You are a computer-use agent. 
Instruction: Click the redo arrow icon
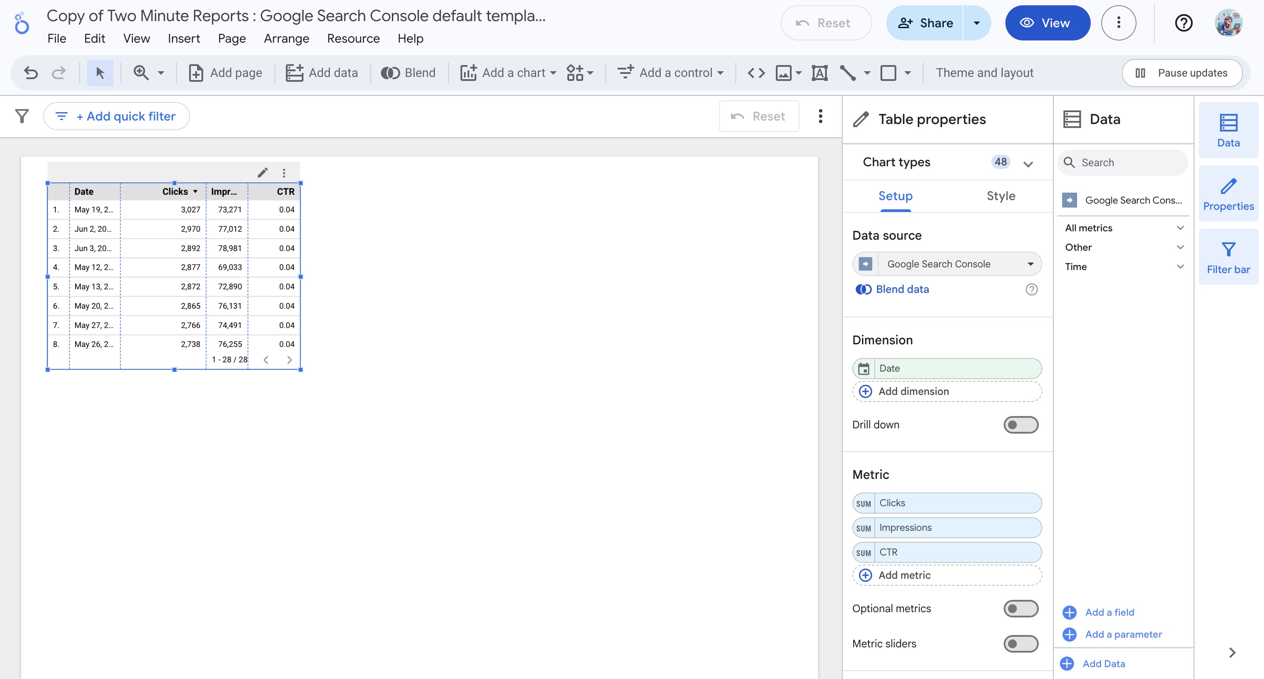click(x=58, y=73)
